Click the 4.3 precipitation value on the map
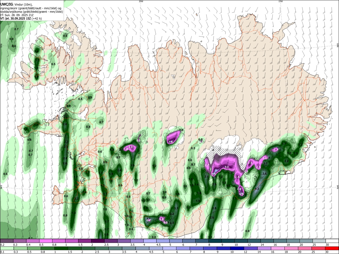339x254 pixels. pyautogui.click(x=257, y=189)
